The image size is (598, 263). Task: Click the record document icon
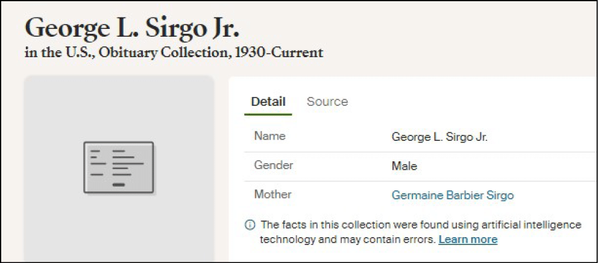(x=119, y=168)
